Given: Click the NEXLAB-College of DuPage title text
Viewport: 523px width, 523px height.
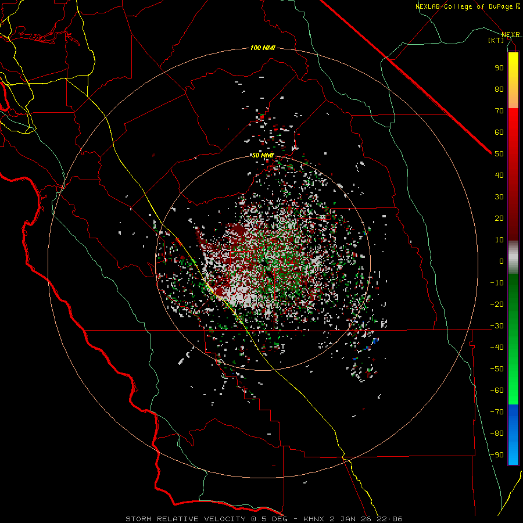Looking at the screenshot, I should click(465, 6).
